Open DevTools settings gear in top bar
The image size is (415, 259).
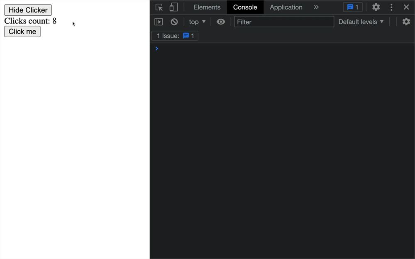pyautogui.click(x=376, y=7)
